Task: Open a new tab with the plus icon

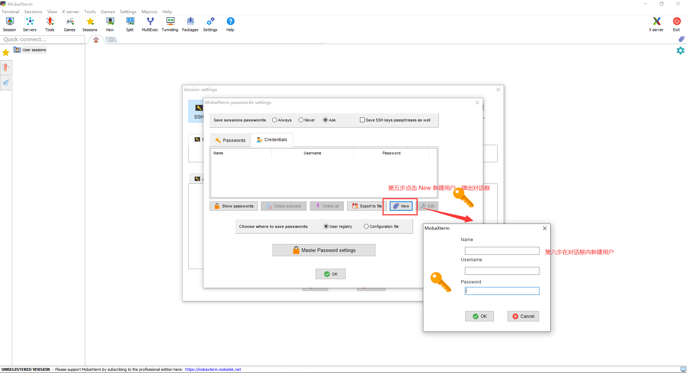Action: 111,40
